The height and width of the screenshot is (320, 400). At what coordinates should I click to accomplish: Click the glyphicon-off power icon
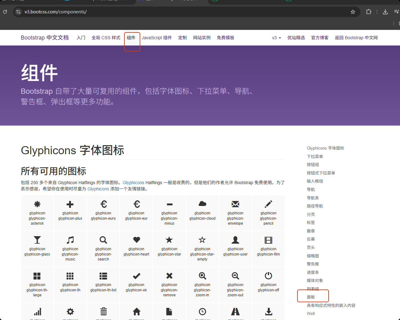click(x=268, y=276)
